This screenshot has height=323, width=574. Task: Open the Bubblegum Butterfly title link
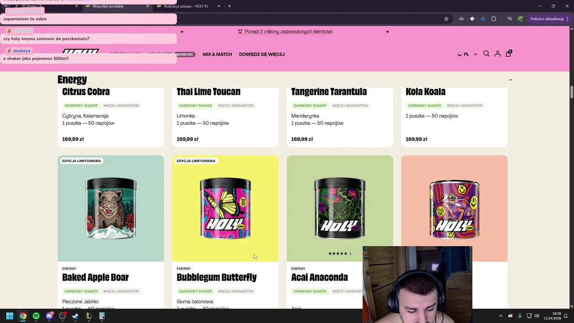217,277
